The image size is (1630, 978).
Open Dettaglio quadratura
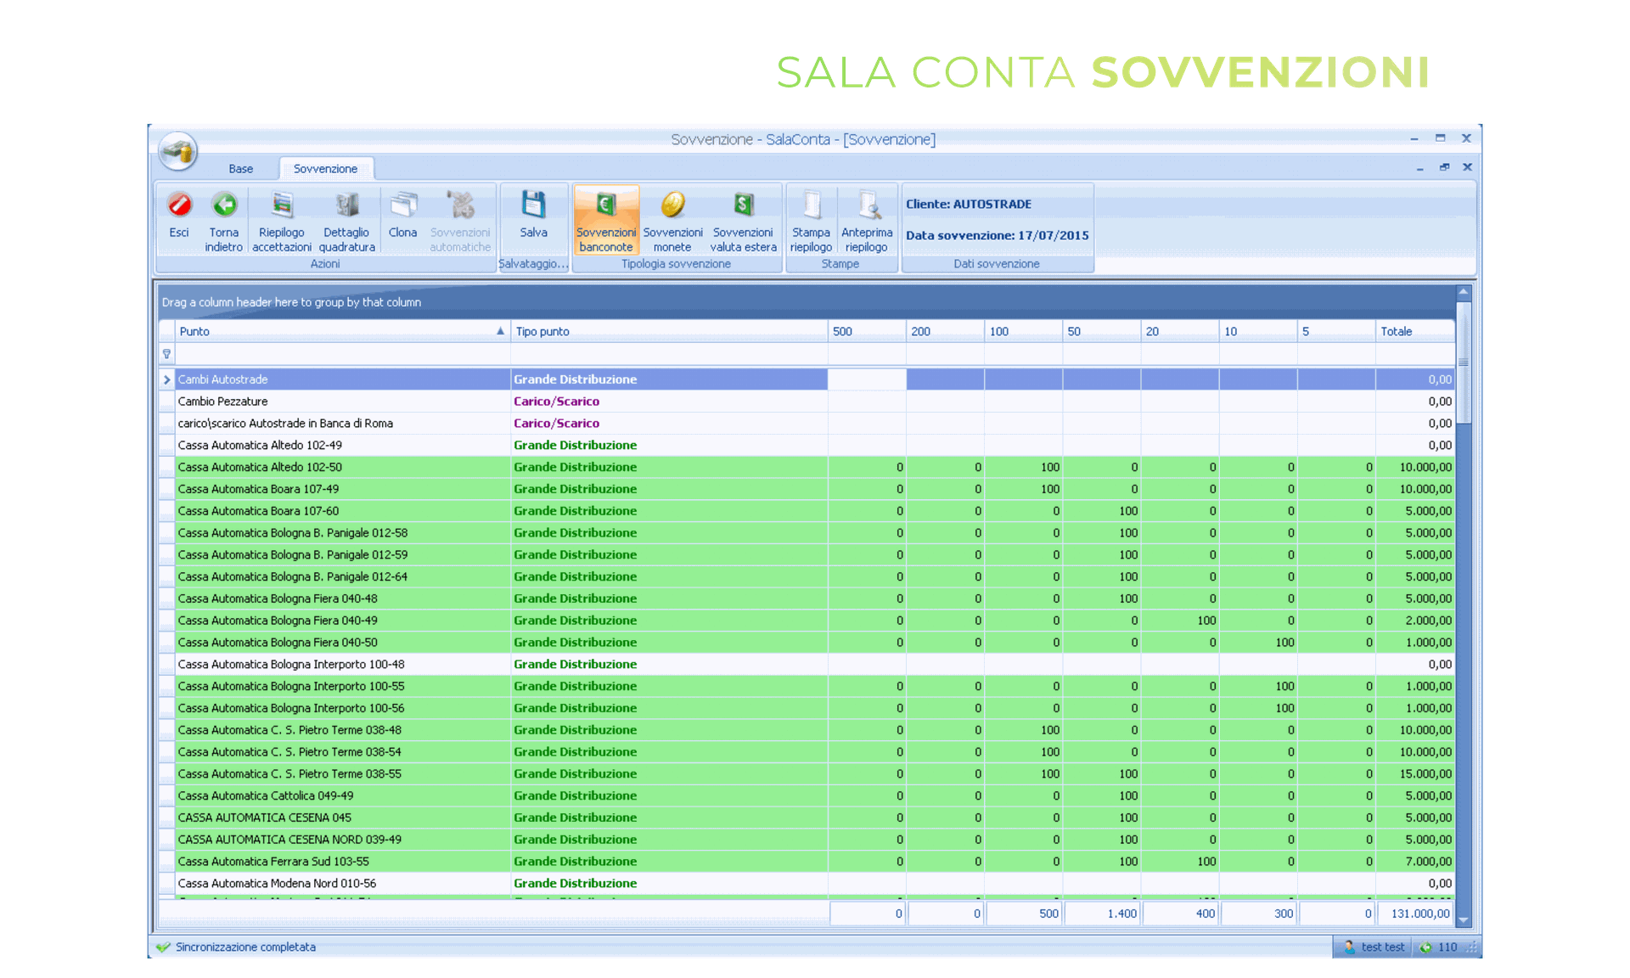coord(346,206)
